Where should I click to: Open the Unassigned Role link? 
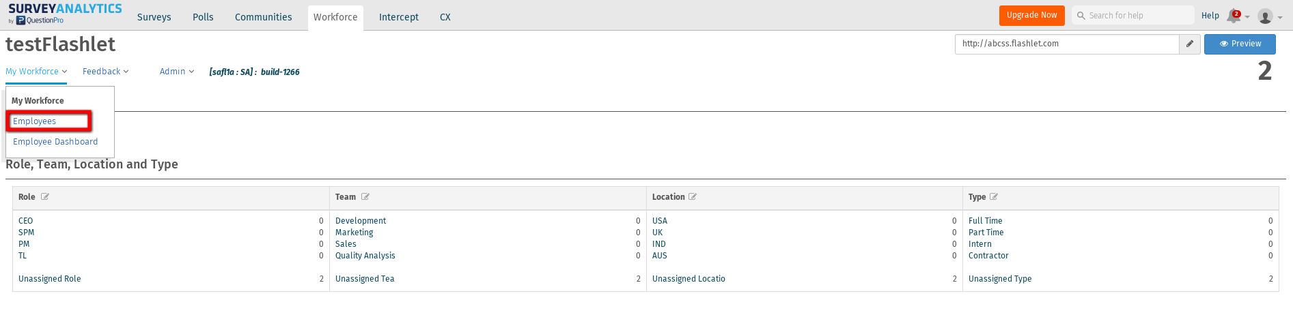(x=50, y=279)
